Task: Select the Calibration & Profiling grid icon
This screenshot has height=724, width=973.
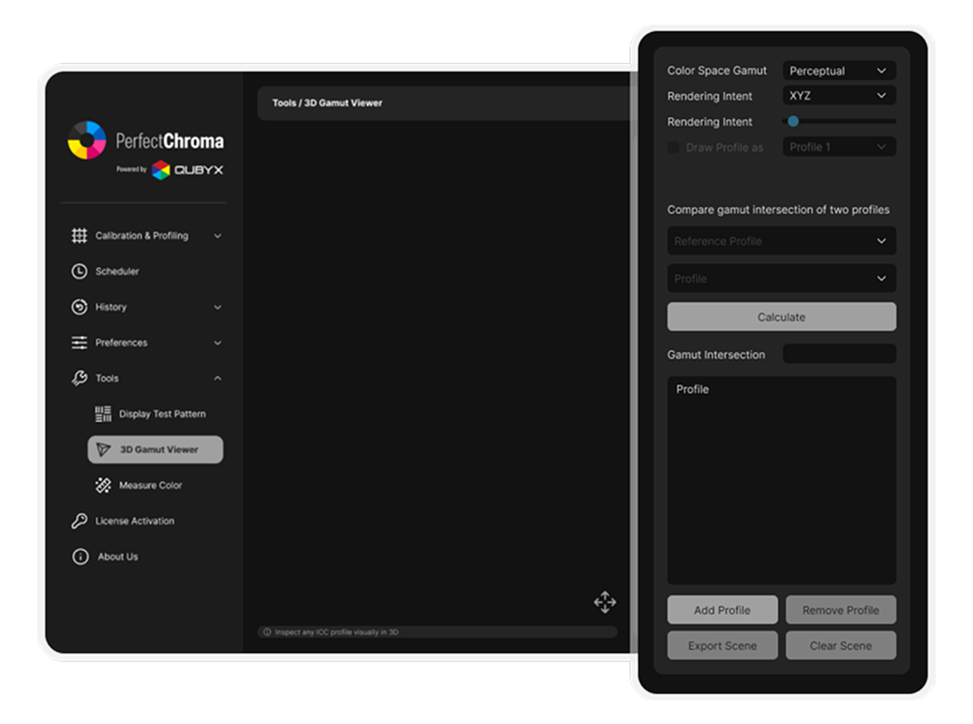Action: 79,235
